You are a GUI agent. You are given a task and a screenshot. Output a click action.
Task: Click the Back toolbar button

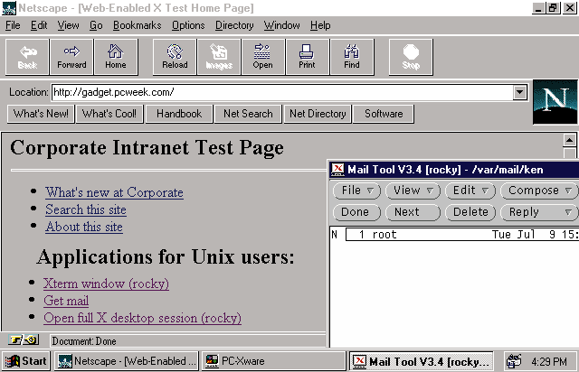click(x=27, y=57)
